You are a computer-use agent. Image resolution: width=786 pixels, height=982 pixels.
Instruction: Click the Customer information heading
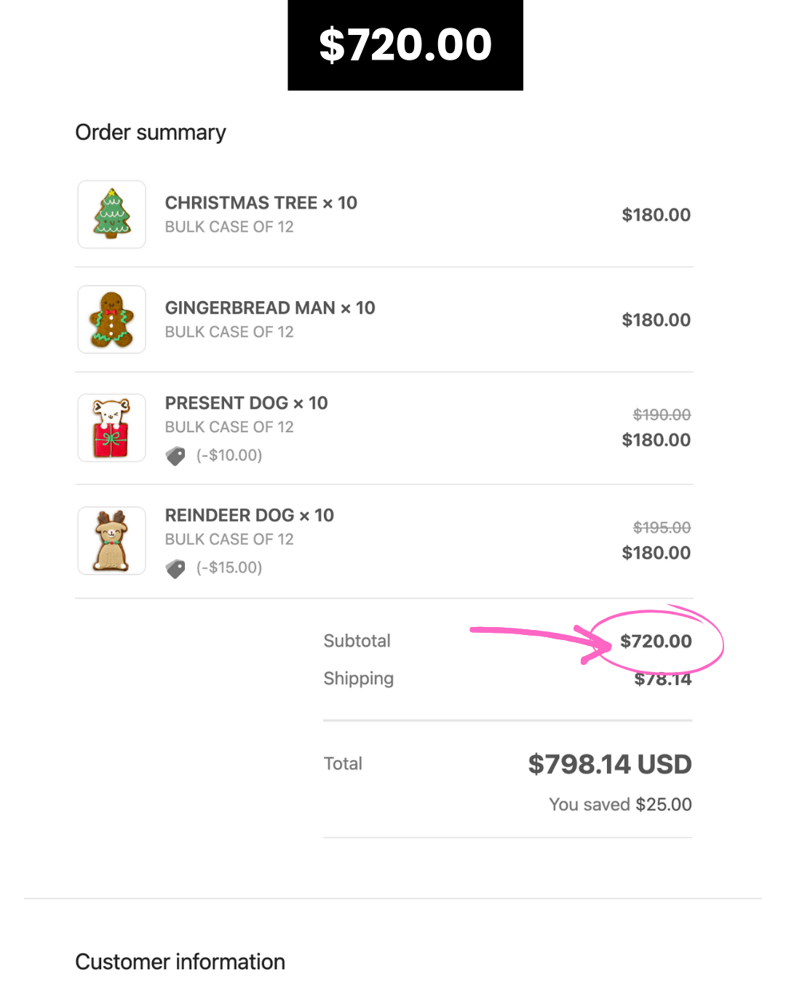tap(180, 962)
